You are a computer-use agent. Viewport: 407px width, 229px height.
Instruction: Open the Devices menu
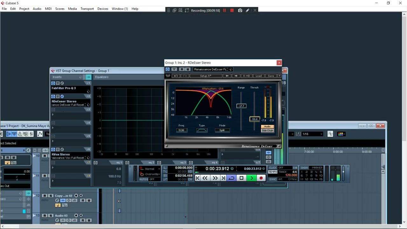[103, 9]
